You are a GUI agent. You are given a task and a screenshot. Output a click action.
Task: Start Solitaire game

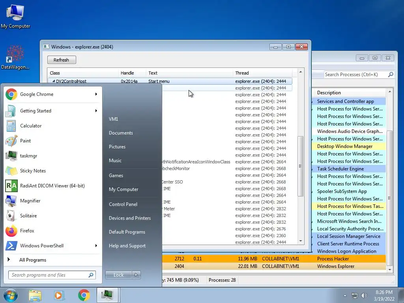click(52, 216)
